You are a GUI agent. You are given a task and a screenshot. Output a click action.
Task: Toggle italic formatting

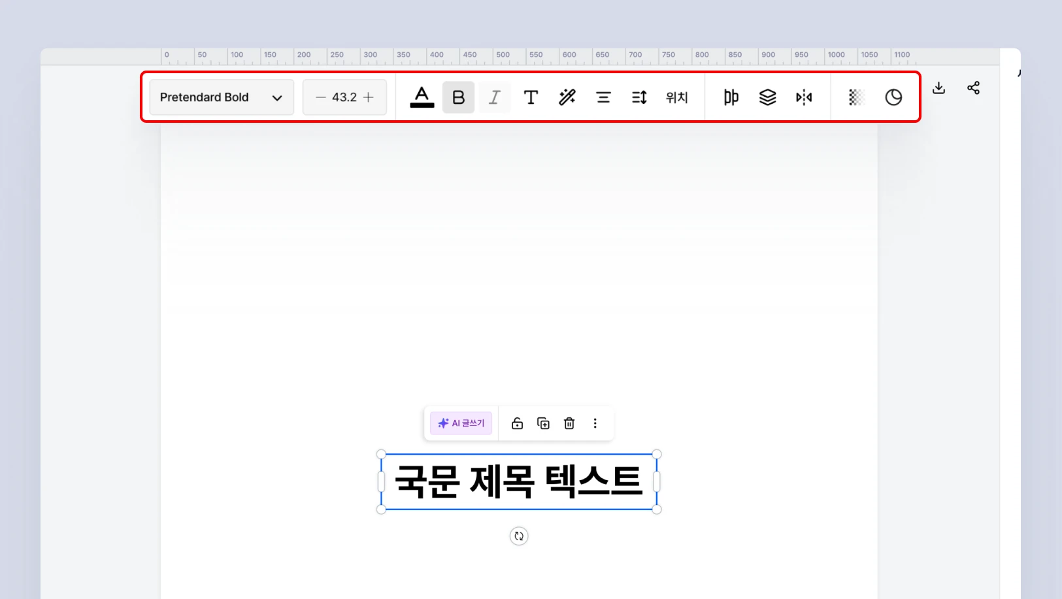click(x=494, y=97)
